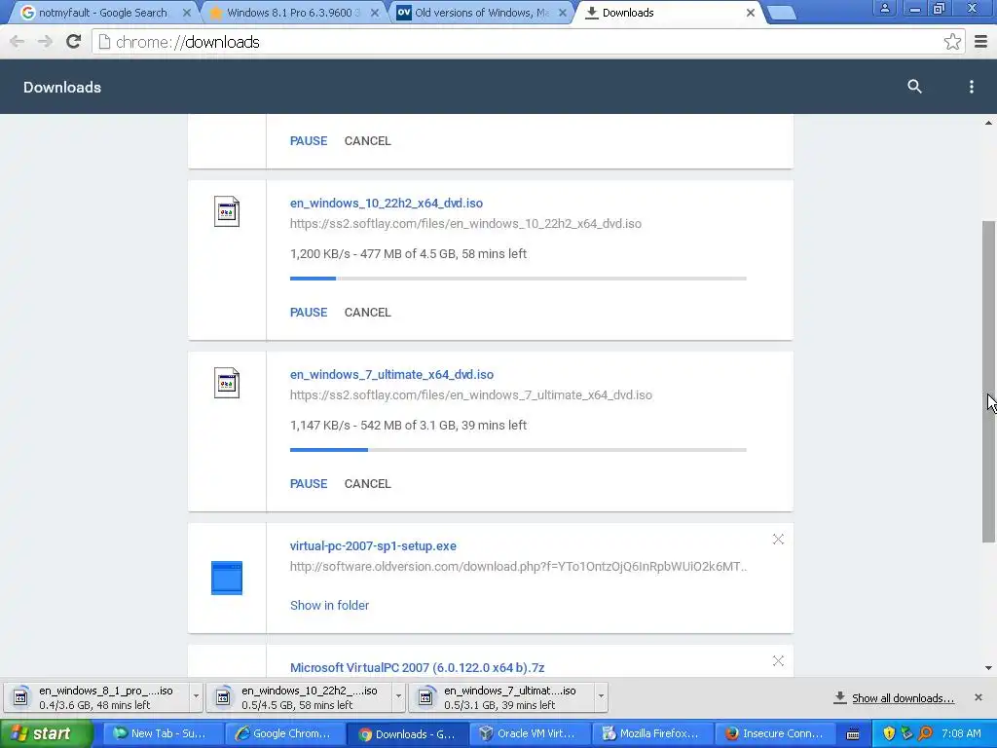Click the Windows 10 ISO download progress bar

click(x=518, y=279)
